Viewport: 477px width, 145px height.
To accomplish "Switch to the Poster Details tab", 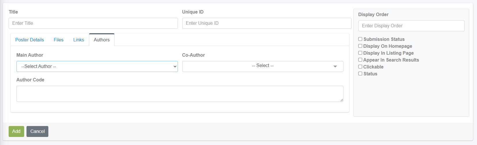I will 30,40.
